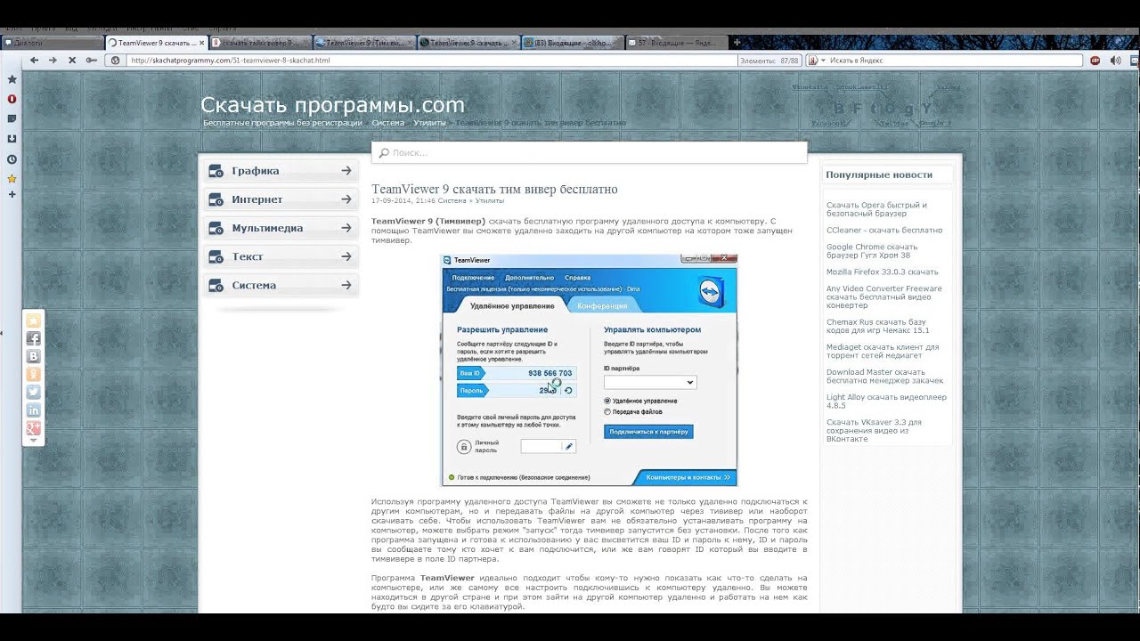Click the browser back arrow
The image size is (1140, 641).
pos(34,61)
